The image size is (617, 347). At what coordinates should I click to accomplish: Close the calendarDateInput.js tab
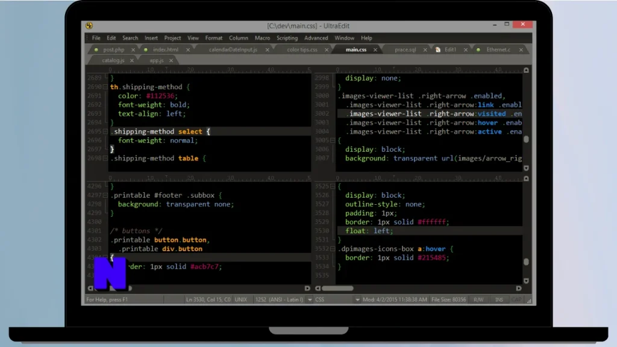tap(267, 50)
